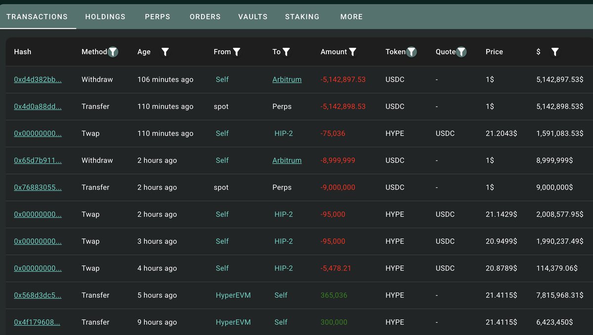Select HIP-2 recipient in the -75,036 row
593x335 pixels.
coord(284,133)
